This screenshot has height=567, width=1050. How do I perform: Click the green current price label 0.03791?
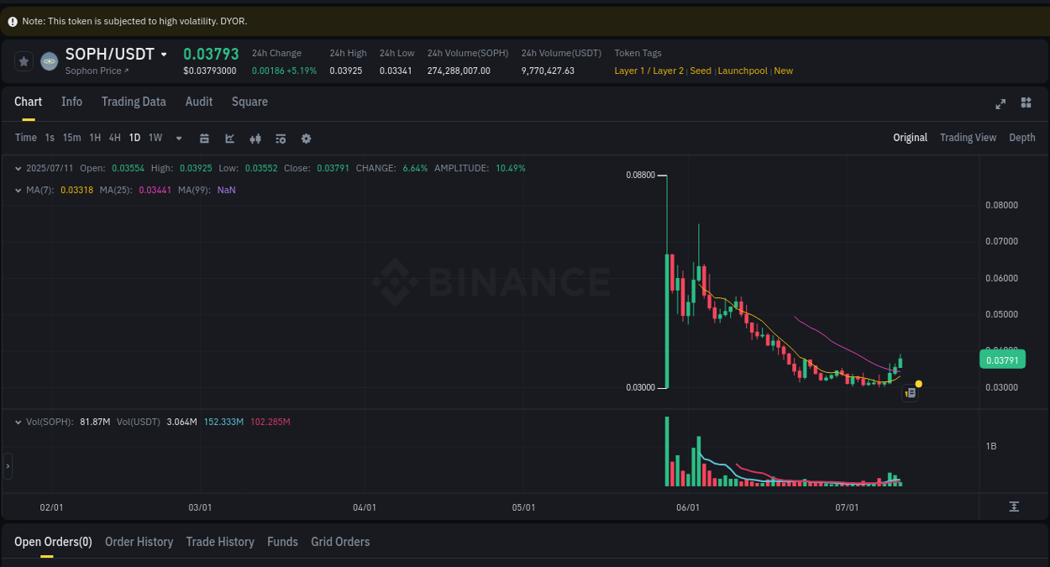(x=1002, y=359)
